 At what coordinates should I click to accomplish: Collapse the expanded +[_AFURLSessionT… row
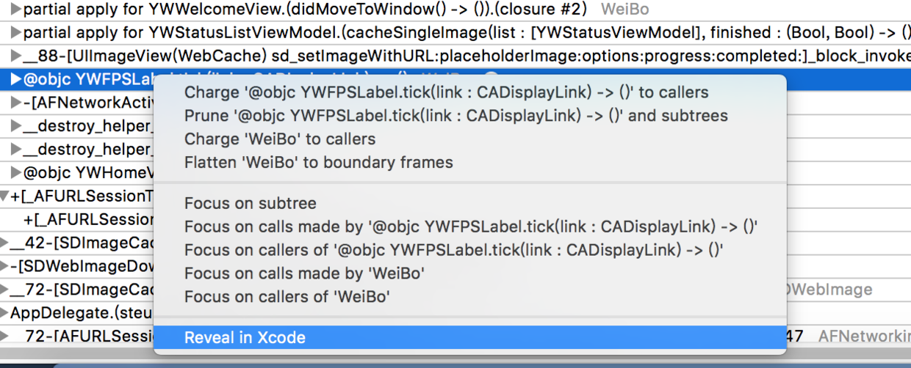tap(5, 196)
